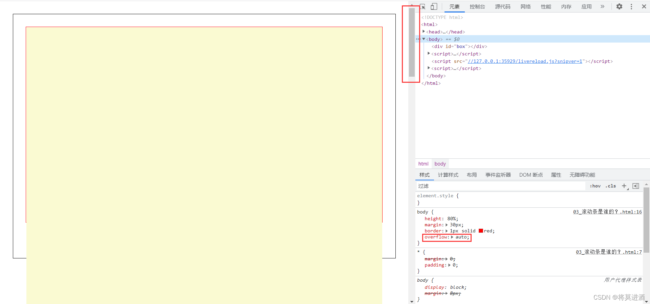Click the page vertical scrollbar thumb
The height and width of the screenshot is (304, 650).
pyautogui.click(x=412, y=42)
